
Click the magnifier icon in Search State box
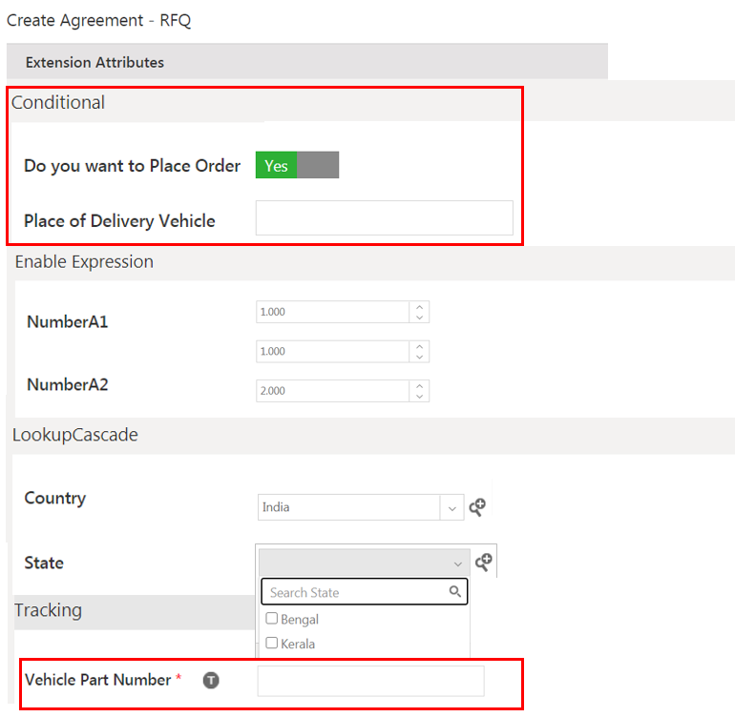[x=455, y=592]
